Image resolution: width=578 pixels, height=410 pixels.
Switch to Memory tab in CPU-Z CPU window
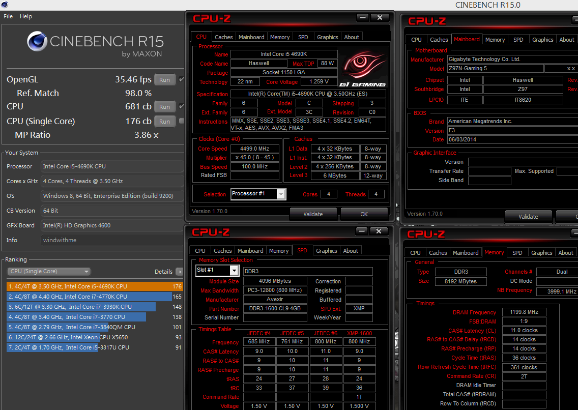(x=280, y=37)
